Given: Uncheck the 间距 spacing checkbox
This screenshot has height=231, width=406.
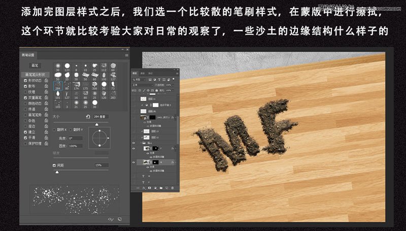Looking at the screenshot, I should point(54,165).
